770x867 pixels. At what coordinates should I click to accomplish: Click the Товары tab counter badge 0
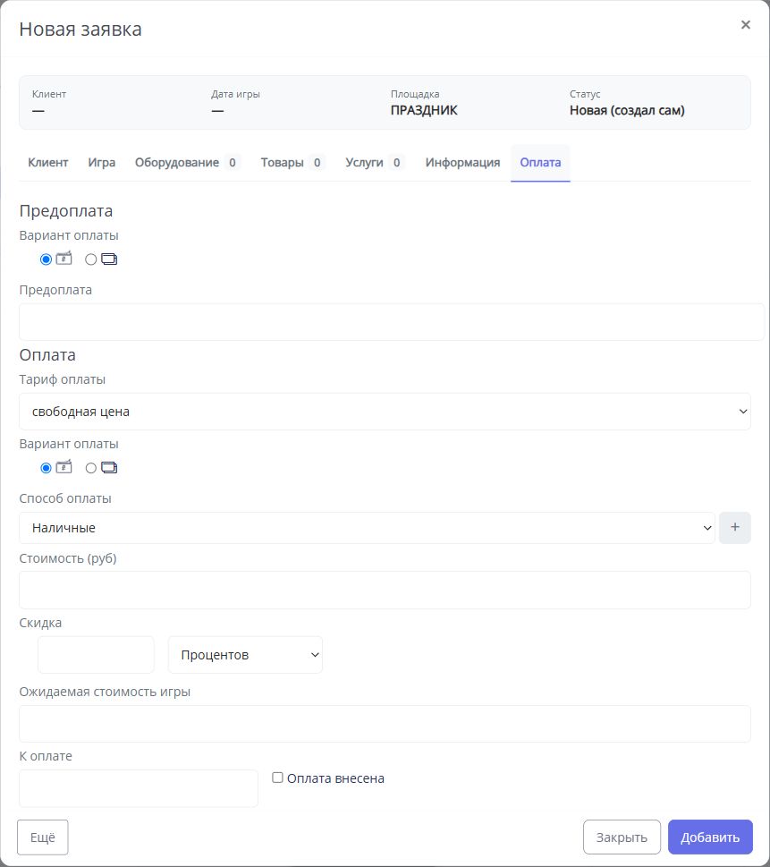coord(317,163)
